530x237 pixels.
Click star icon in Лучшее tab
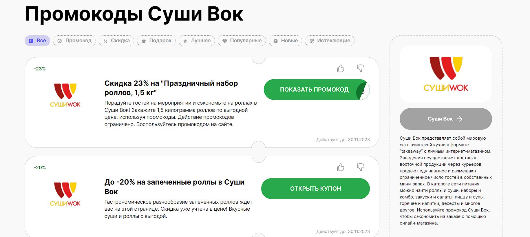click(185, 41)
